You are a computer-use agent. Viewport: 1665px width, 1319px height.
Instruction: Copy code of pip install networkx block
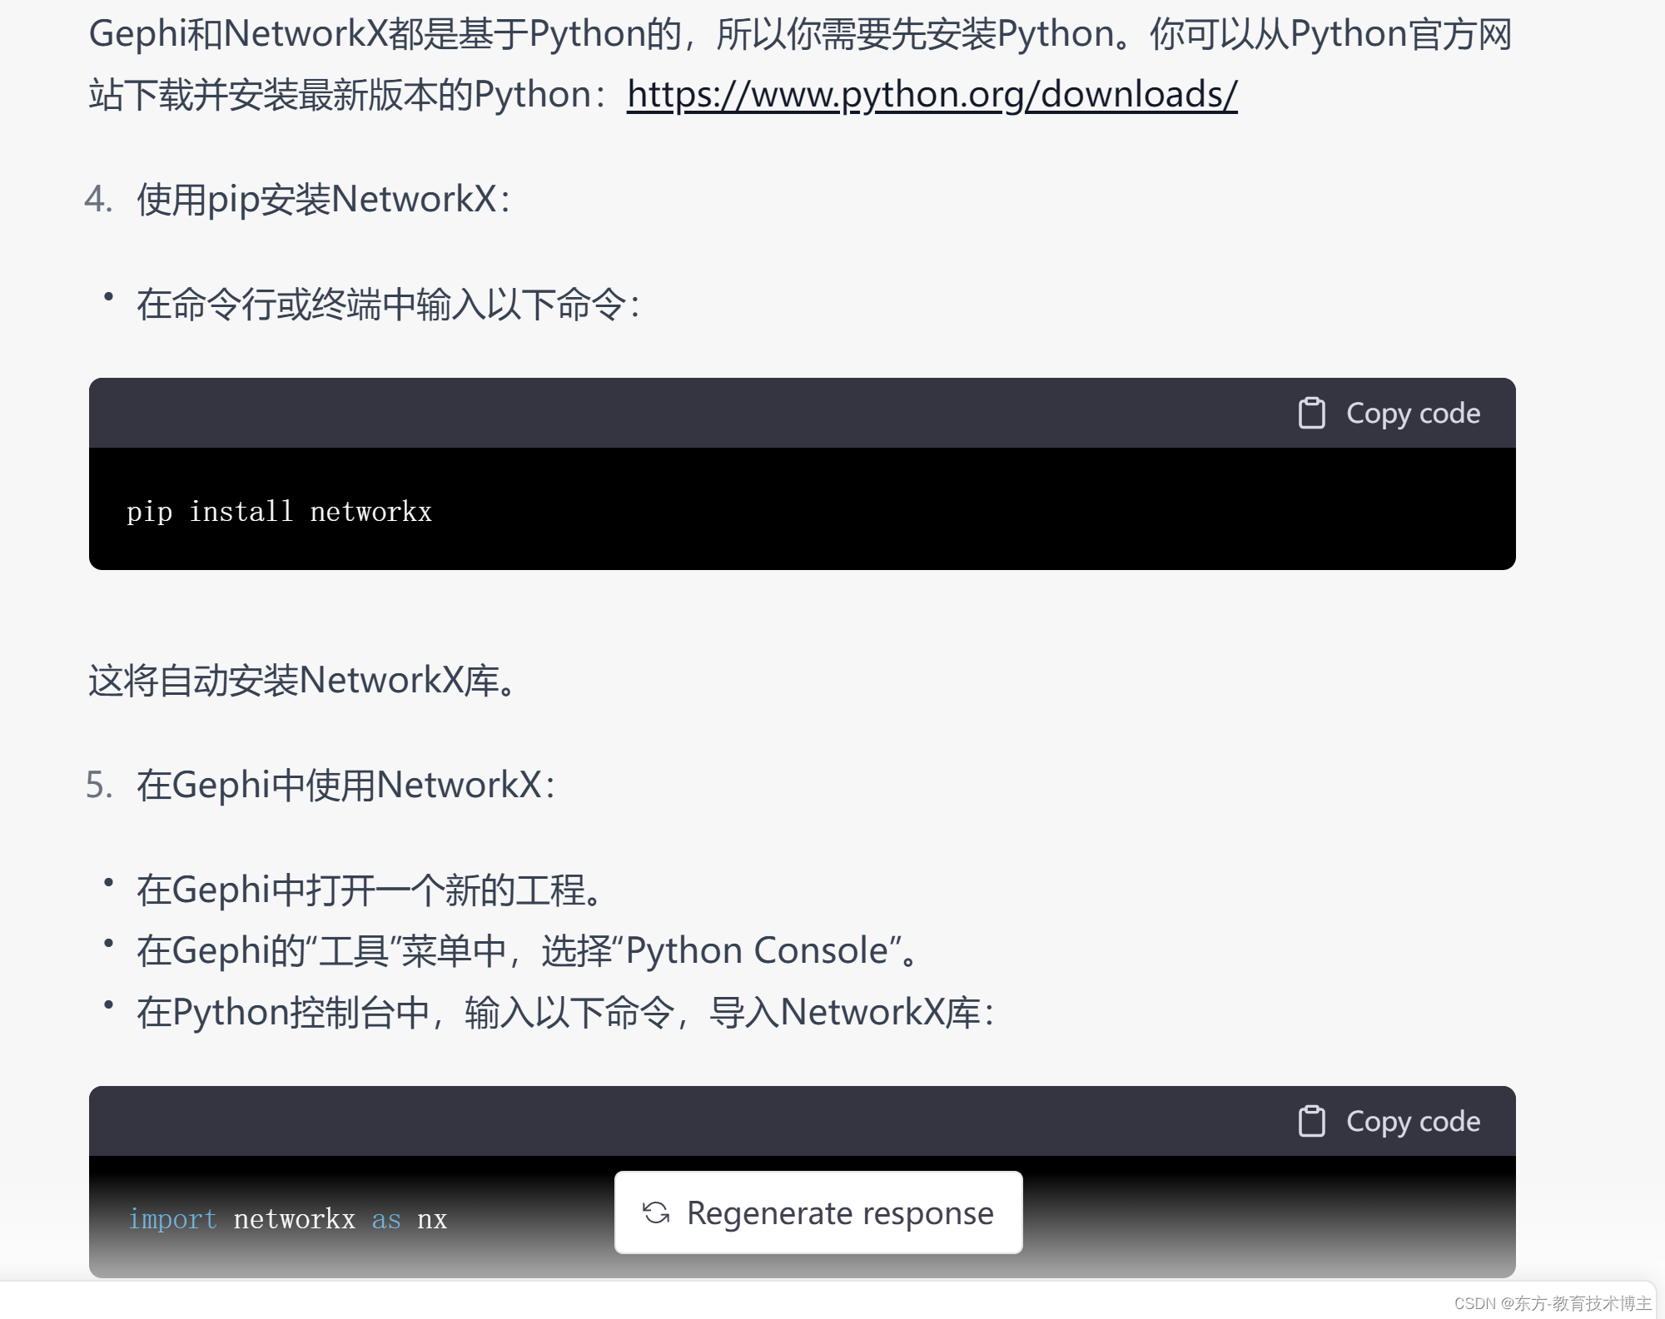[x=1389, y=414]
